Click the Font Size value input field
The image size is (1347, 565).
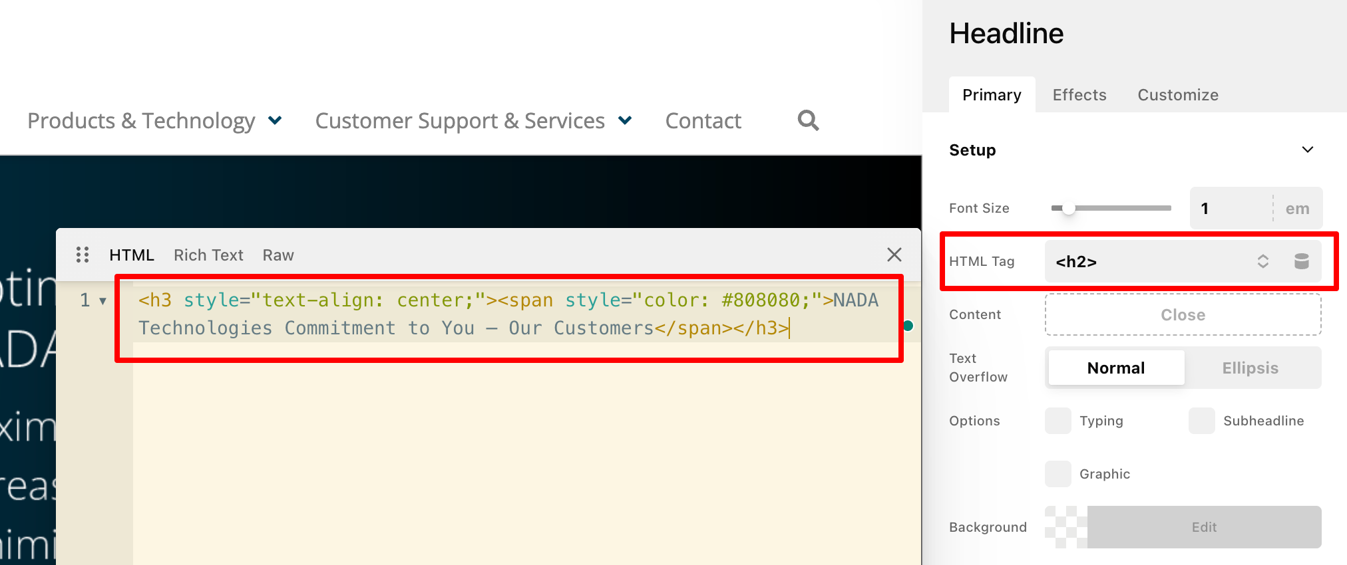coord(1230,208)
